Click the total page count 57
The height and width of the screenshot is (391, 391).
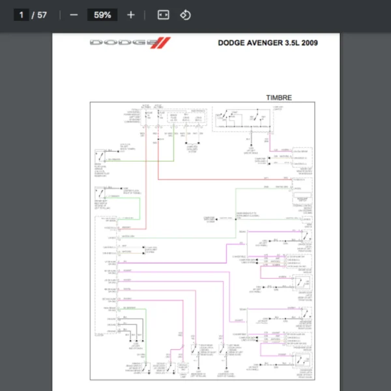pos(42,14)
